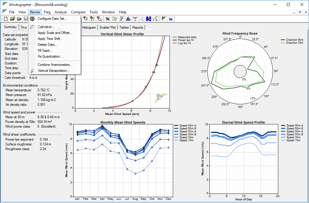Select Combine Anemometers menu entry
Viewport: 309px width, 203px height.
(x=55, y=65)
